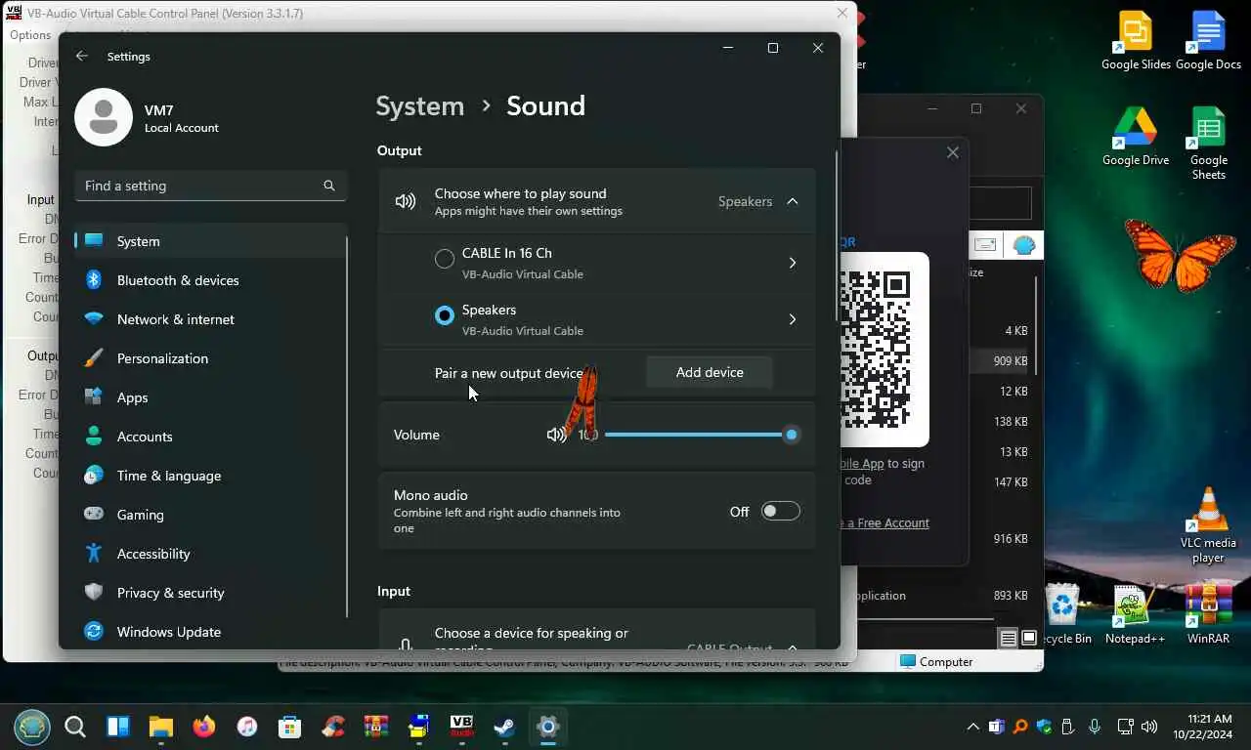Click the Find a setting search box
The image size is (1251, 750).
[x=210, y=186]
